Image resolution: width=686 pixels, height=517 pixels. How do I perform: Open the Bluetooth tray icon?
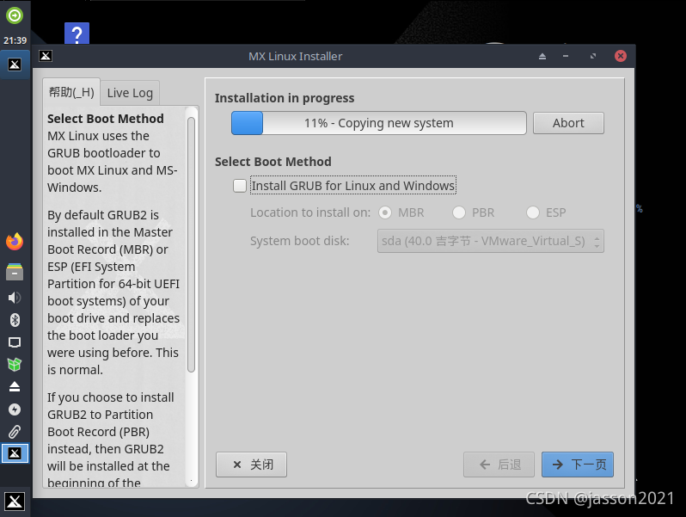pos(15,320)
